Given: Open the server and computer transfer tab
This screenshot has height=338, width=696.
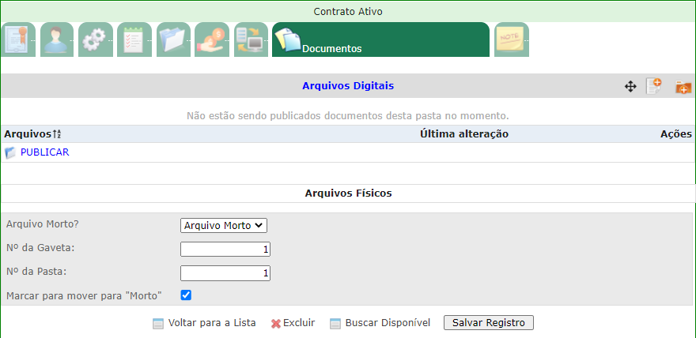Looking at the screenshot, I should [251, 39].
